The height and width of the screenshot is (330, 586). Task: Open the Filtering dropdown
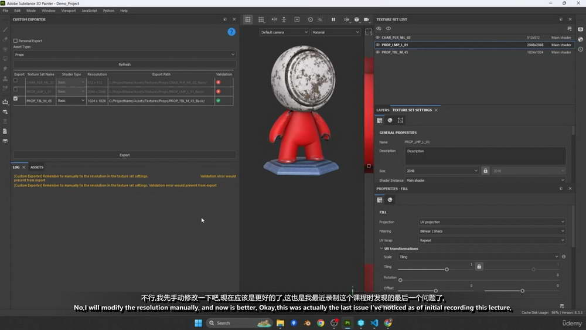pos(492,232)
